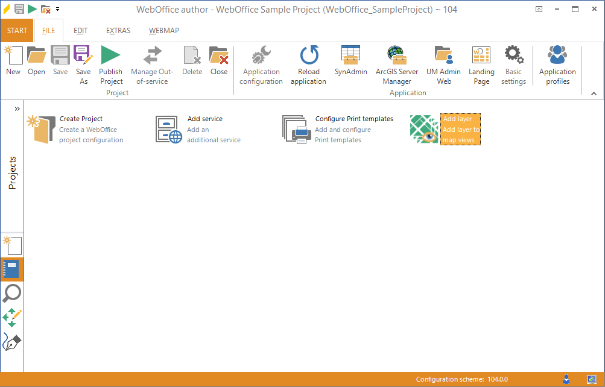The image size is (605, 387).
Task: Click the highlighted Add layer tile
Action: coord(460,129)
